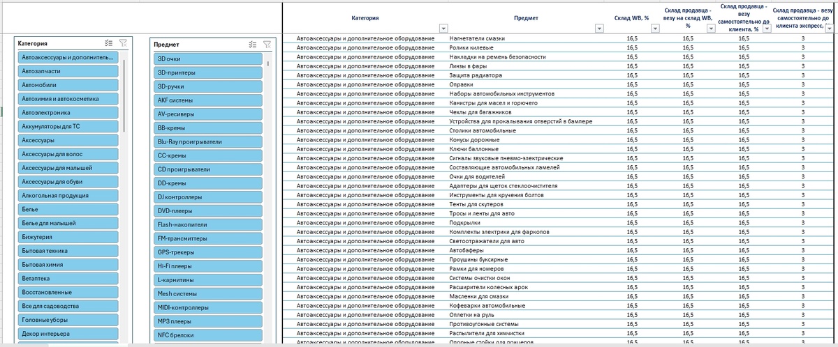Select Автомобили in the Категория slicer
Image resolution: width=838 pixels, height=347 pixels.
tap(67, 85)
